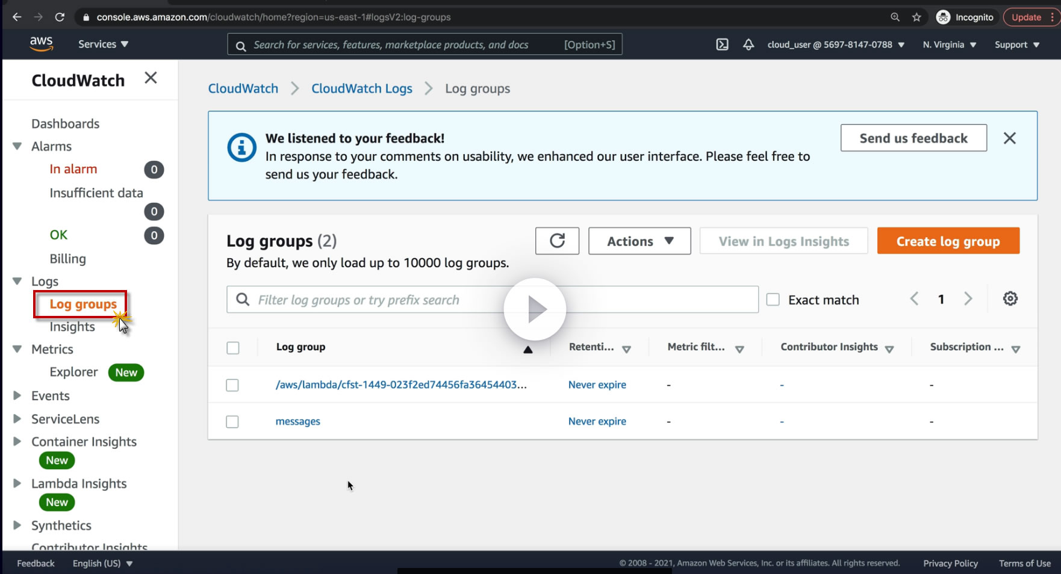Reload the page with browser refresh icon
This screenshot has width=1061, height=574.
pos(60,17)
